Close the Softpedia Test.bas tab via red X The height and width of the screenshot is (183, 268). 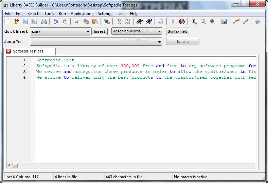tap(8, 51)
